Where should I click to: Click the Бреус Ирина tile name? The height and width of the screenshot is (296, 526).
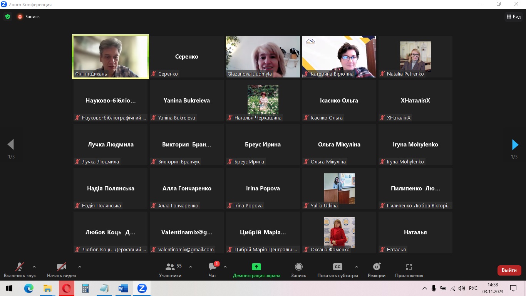tap(263, 145)
